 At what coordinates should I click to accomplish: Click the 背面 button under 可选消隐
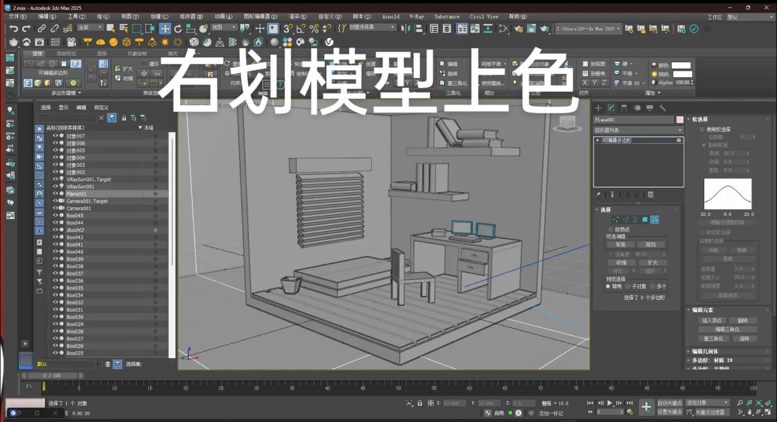tap(621, 244)
